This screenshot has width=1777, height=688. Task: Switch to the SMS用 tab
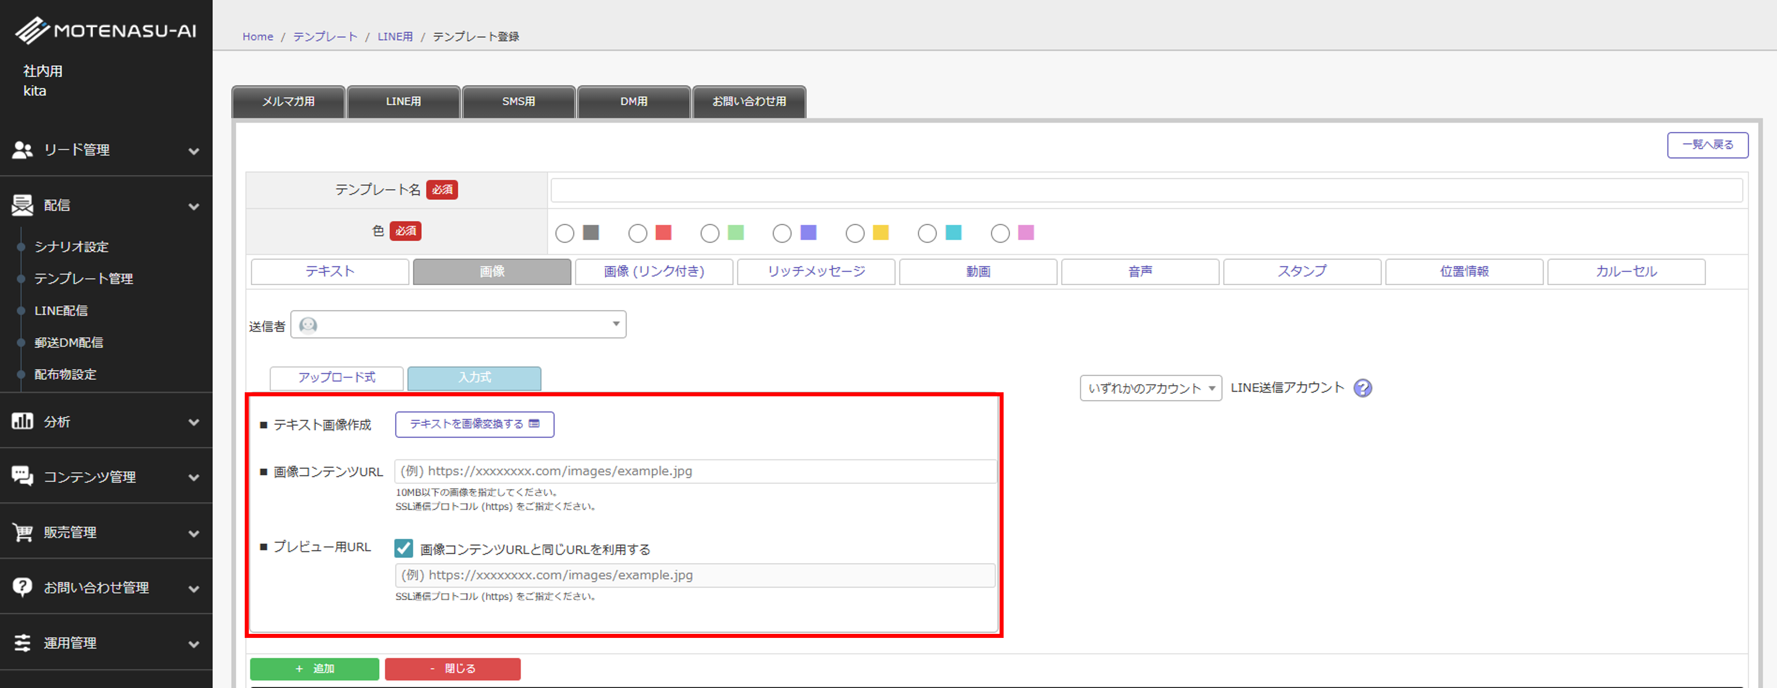tap(518, 101)
